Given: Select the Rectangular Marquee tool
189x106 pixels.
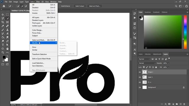Looking at the screenshot, I should click(7, 14).
